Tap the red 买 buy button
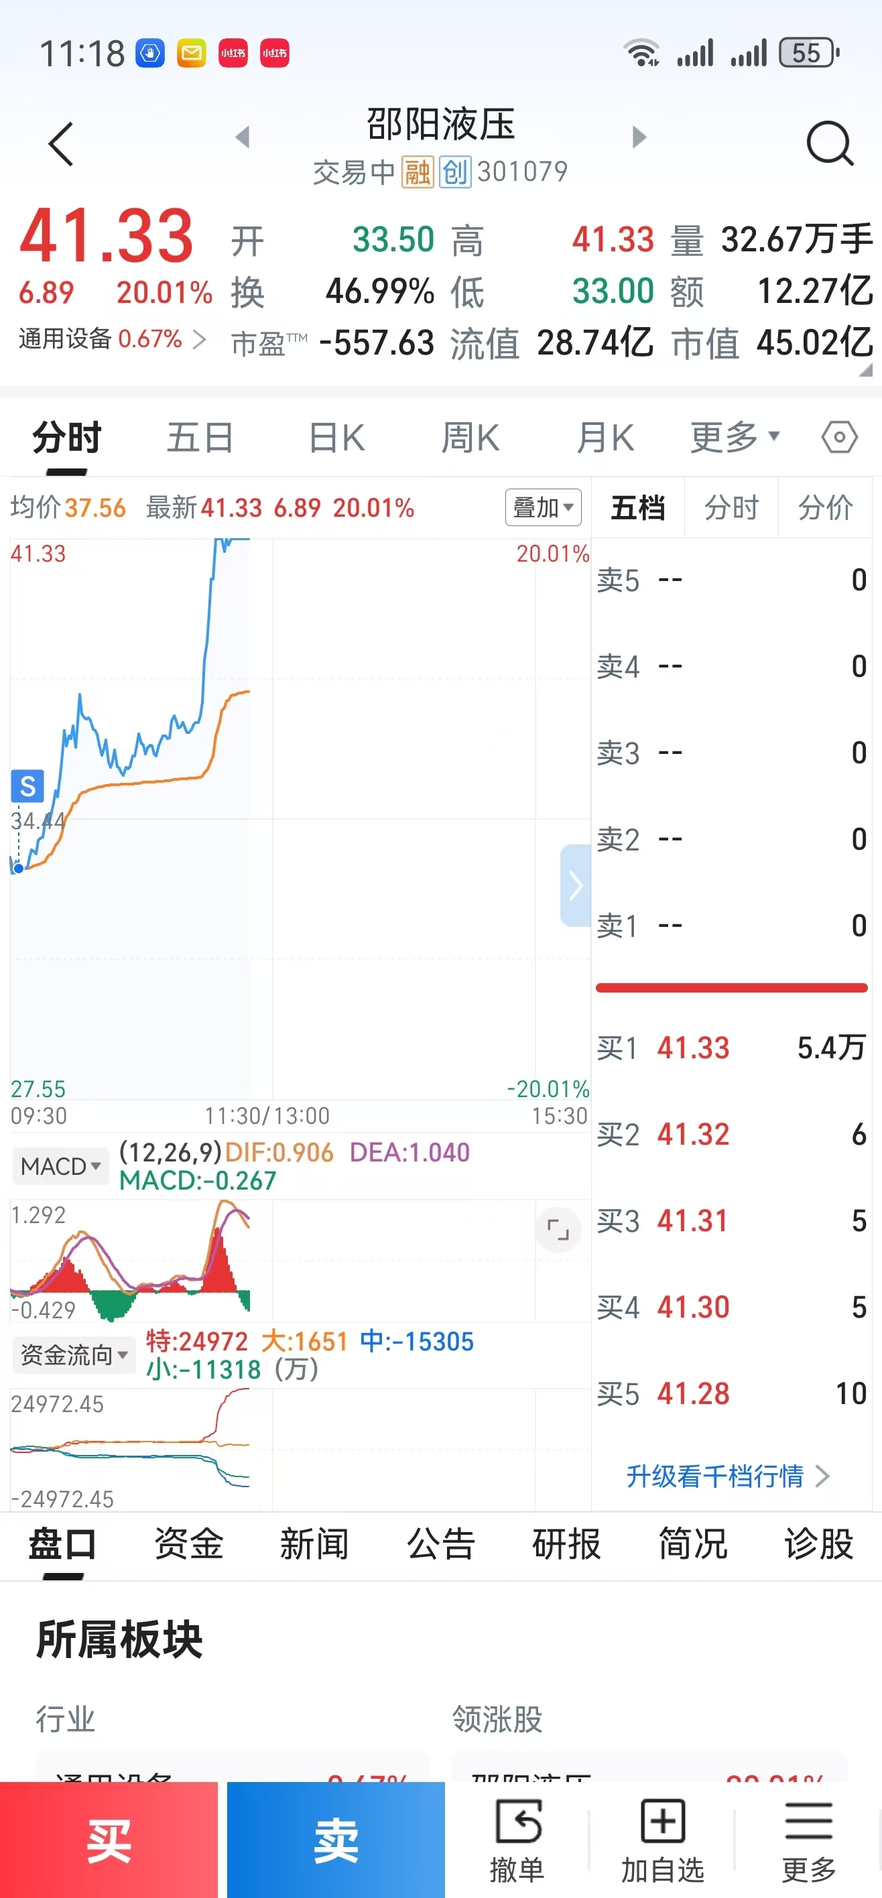 pyautogui.click(x=109, y=1840)
